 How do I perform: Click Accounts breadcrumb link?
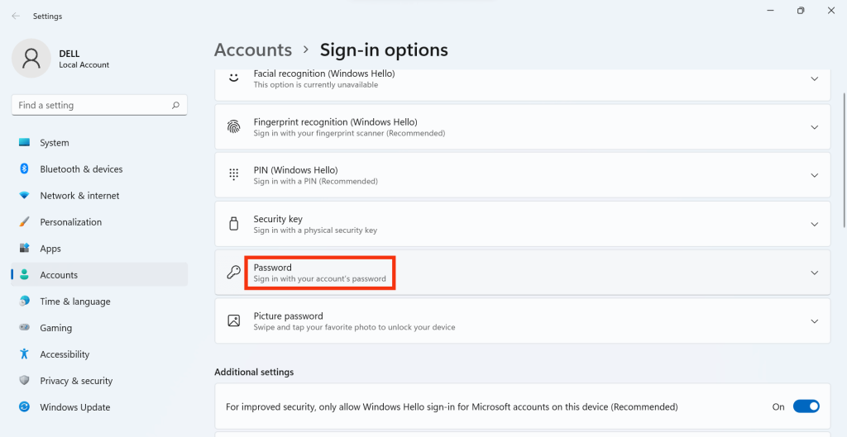pos(253,50)
